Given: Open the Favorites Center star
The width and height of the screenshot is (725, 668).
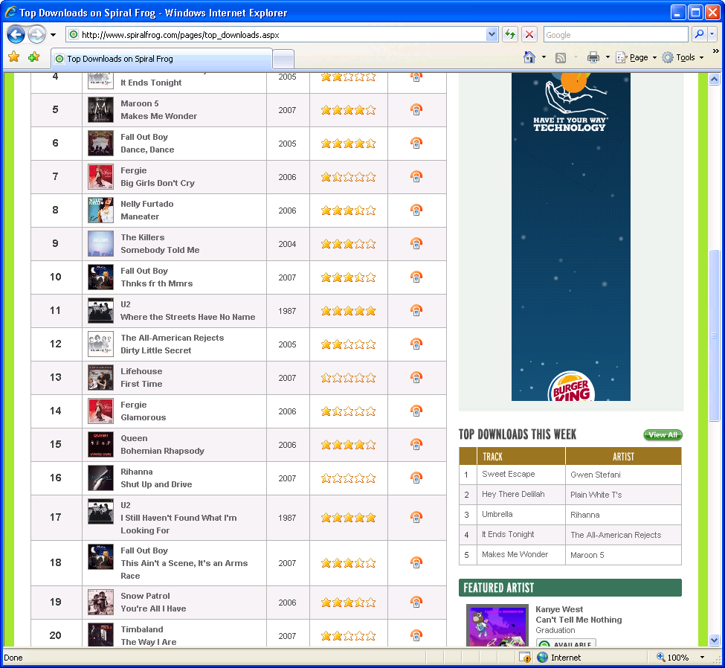Looking at the screenshot, I should tap(14, 57).
